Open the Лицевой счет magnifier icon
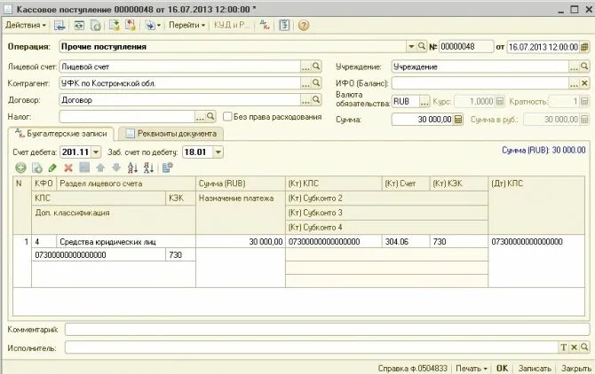 point(316,66)
